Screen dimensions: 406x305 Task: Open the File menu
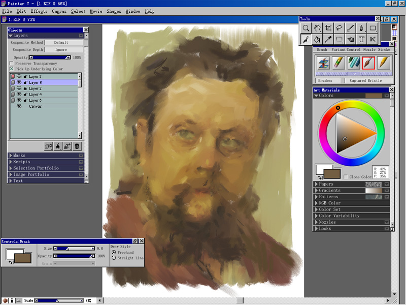pos(7,11)
